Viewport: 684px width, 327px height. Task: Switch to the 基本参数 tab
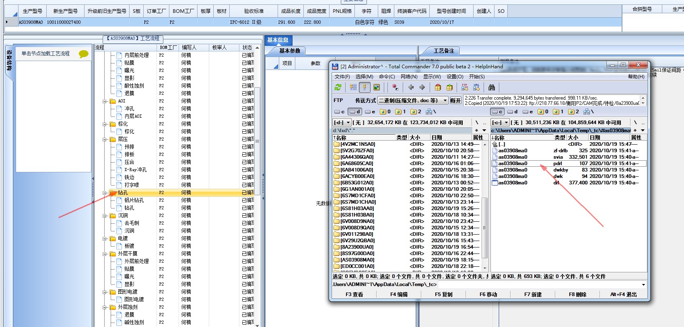coord(290,51)
